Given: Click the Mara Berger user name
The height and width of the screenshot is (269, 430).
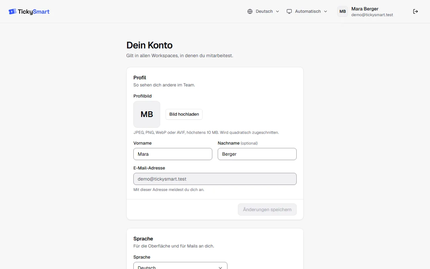Looking at the screenshot, I should (365, 9).
